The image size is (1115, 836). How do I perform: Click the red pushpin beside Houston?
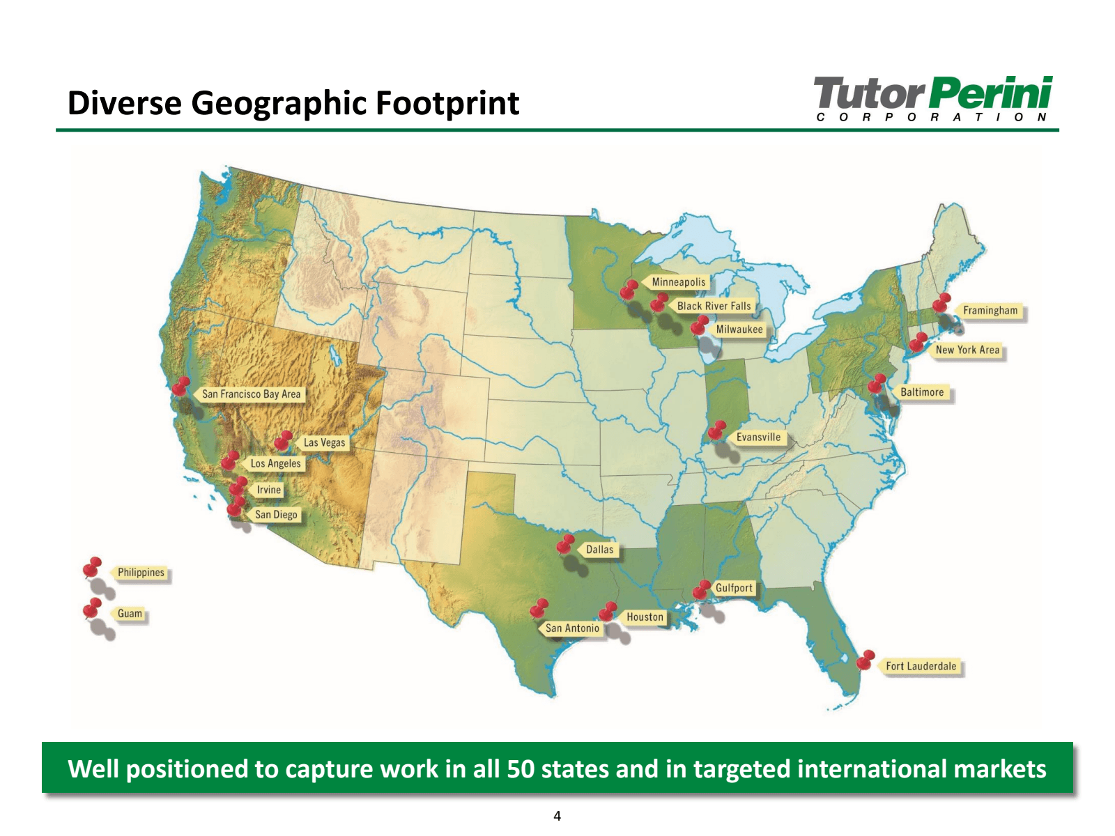608,612
